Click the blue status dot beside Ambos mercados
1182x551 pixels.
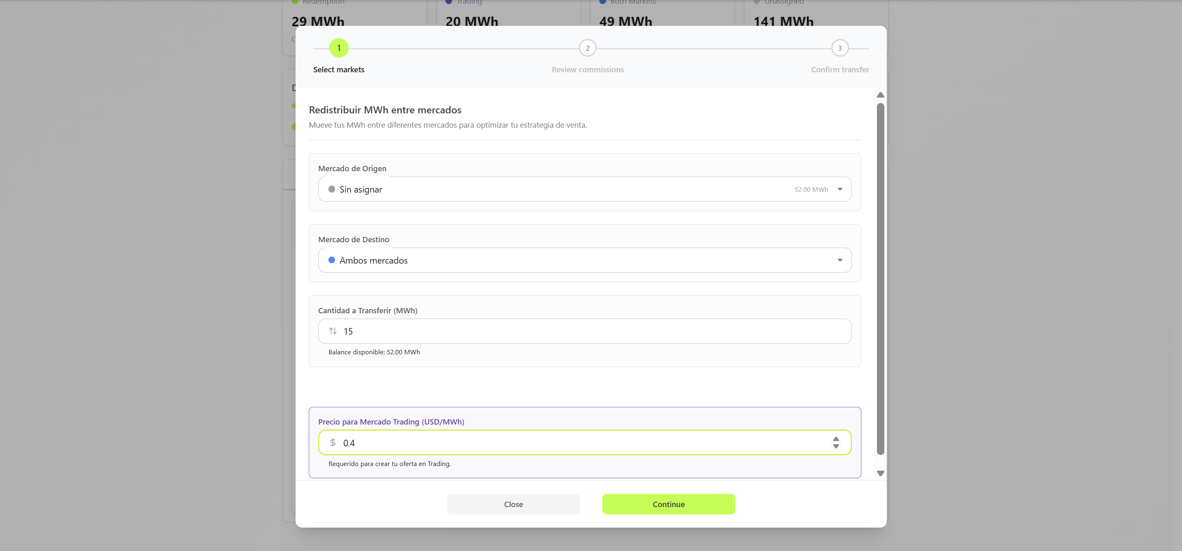pos(332,260)
